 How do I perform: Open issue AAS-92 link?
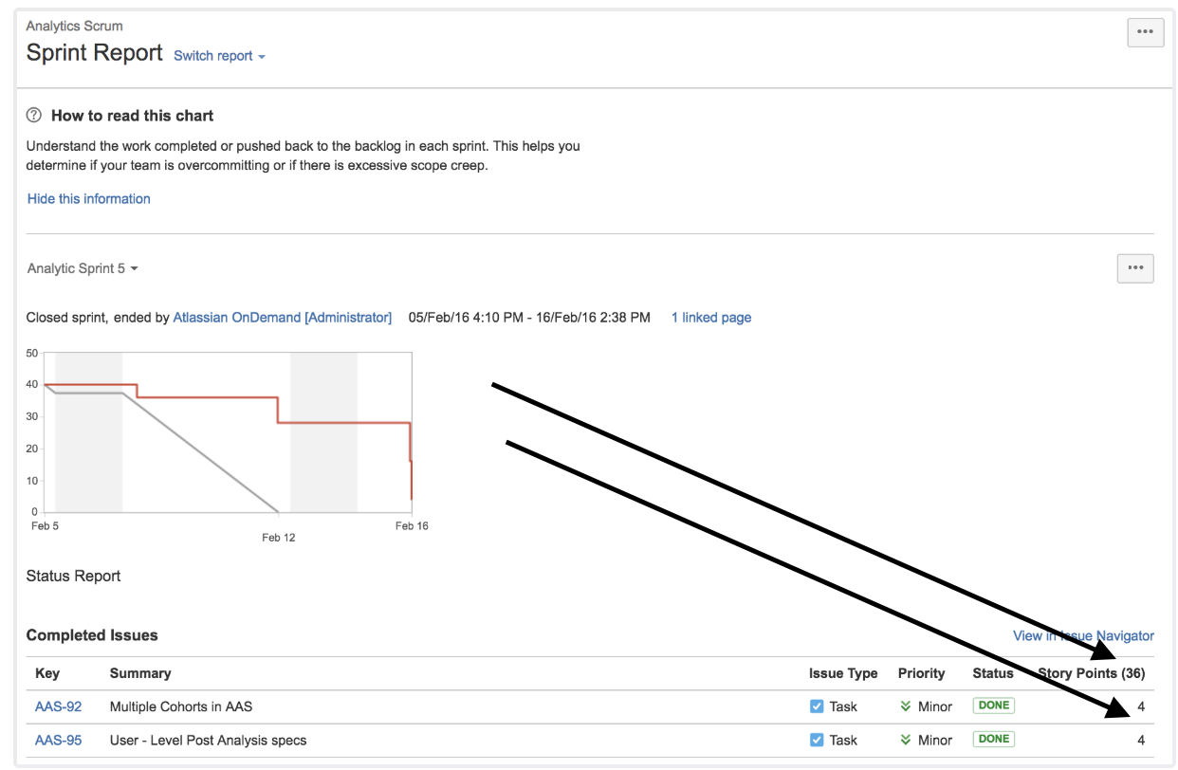(x=59, y=706)
